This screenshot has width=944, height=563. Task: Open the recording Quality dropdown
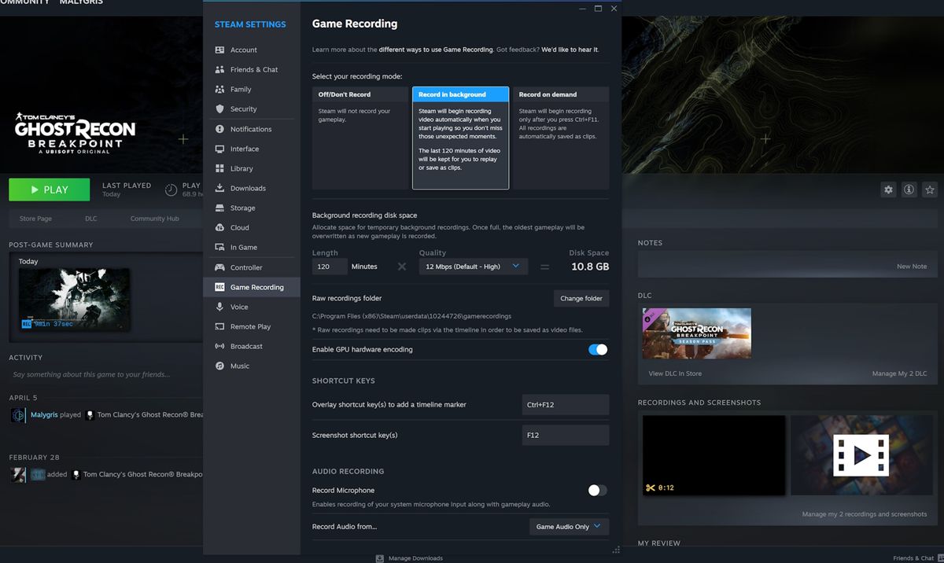pyautogui.click(x=472, y=267)
